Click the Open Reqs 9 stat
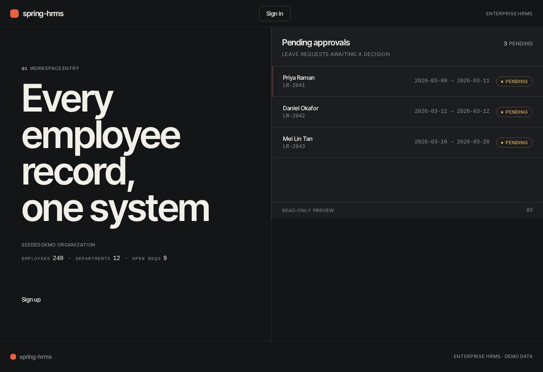The height and width of the screenshot is (372, 543). click(x=149, y=258)
